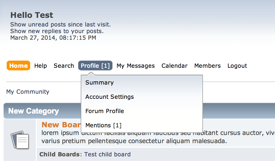
Task: Open My Messages in the nav bar
Action: pyautogui.click(x=136, y=66)
